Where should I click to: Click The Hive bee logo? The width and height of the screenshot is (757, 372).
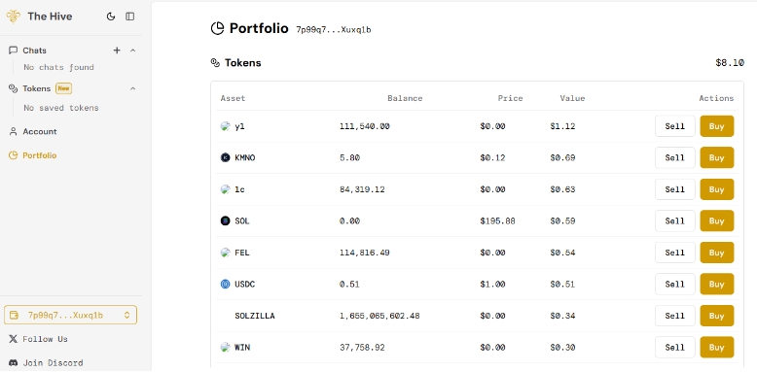tap(13, 17)
